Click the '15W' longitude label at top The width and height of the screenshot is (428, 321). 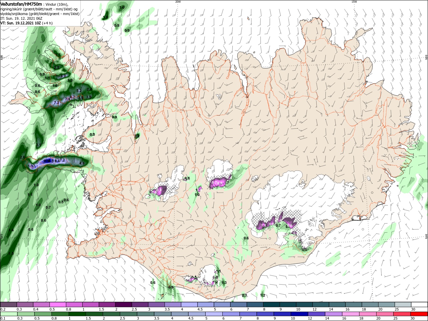click(354, 1)
